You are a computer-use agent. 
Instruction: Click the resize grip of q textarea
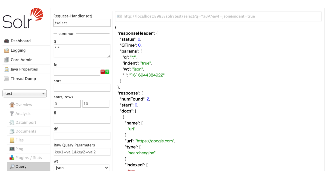109,56
